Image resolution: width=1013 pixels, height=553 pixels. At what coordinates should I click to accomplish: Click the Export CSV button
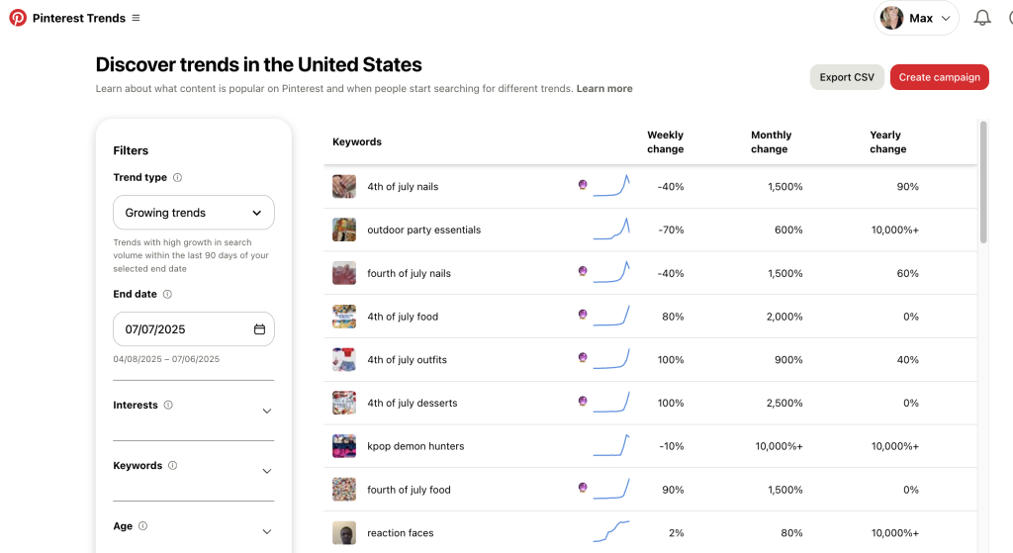click(x=847, y=77)
